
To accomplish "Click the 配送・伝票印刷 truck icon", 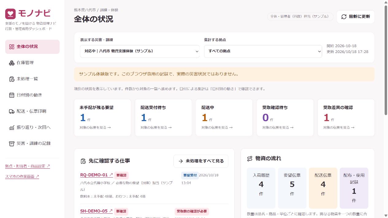I will pyautogui.click(x=12, y=111).
